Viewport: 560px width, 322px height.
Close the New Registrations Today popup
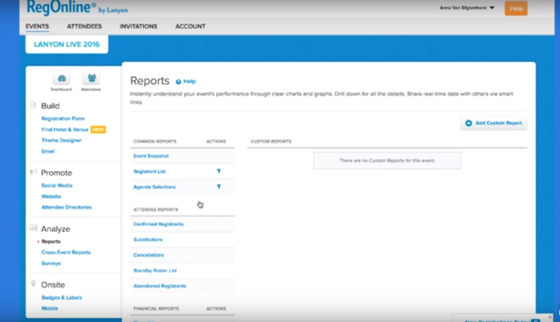click(550, 317)
